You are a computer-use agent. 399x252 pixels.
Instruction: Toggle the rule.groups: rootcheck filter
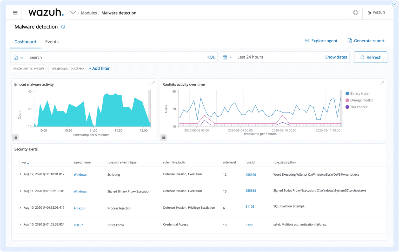pos(67,68)
